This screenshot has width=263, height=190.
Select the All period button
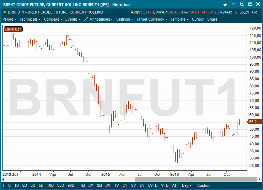coord(174,185)
